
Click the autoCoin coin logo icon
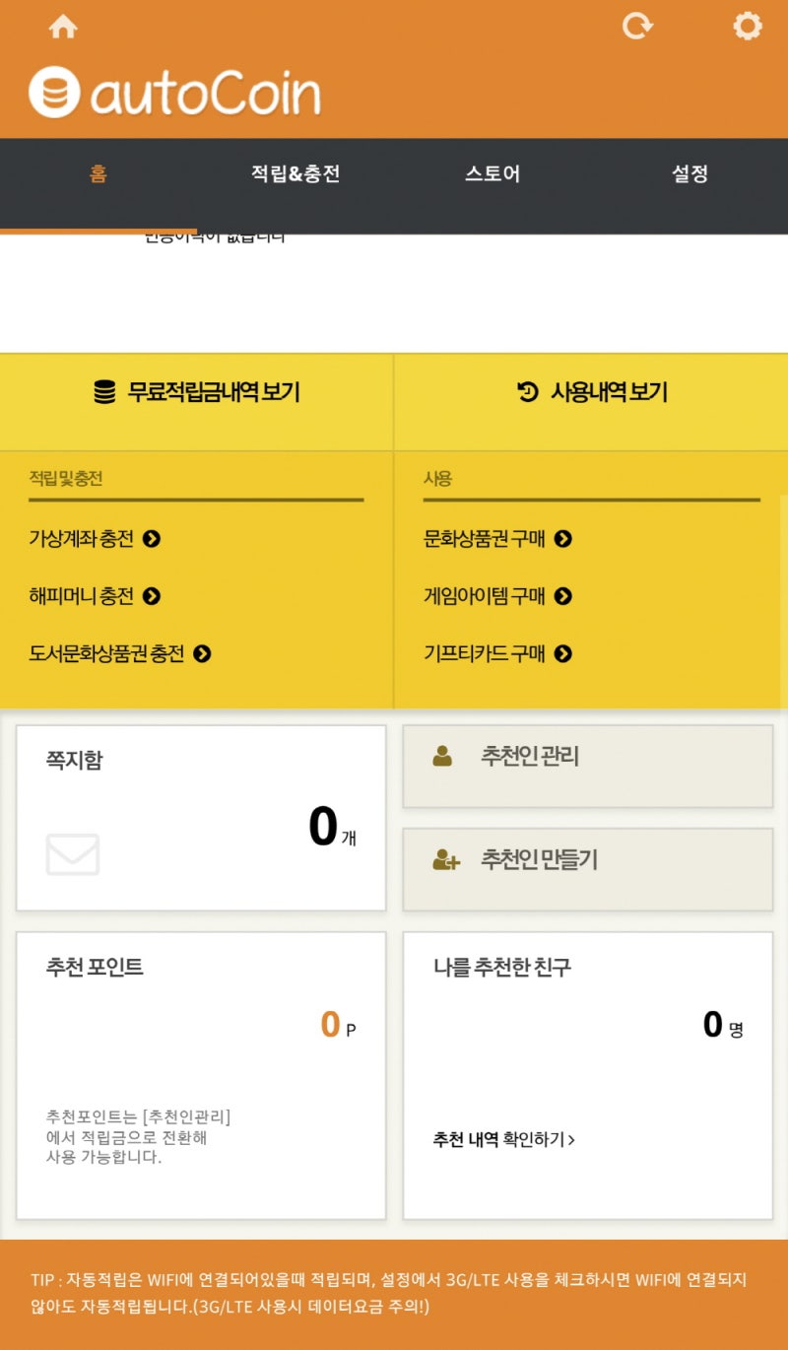pos(54,93)
